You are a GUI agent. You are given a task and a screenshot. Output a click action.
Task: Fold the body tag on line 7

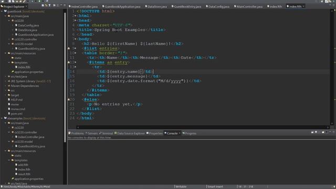(76, 39)
